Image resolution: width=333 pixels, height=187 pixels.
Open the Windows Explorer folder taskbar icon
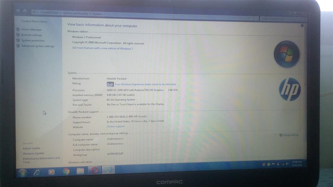point(80,171)
